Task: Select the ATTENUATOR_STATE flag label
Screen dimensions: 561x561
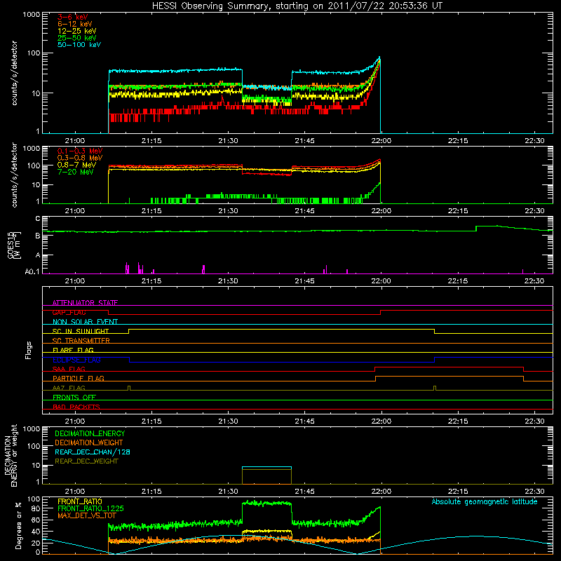Action: (x=85, y=303)
